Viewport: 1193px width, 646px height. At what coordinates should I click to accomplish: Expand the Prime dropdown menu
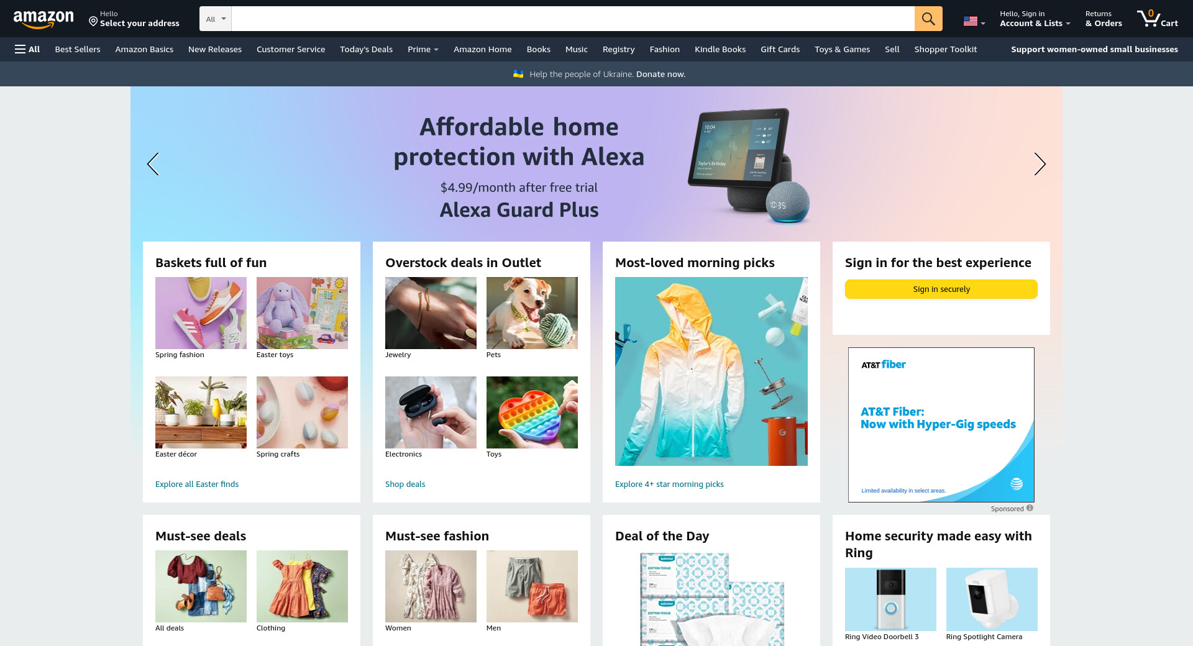click(x=423, y=49)
